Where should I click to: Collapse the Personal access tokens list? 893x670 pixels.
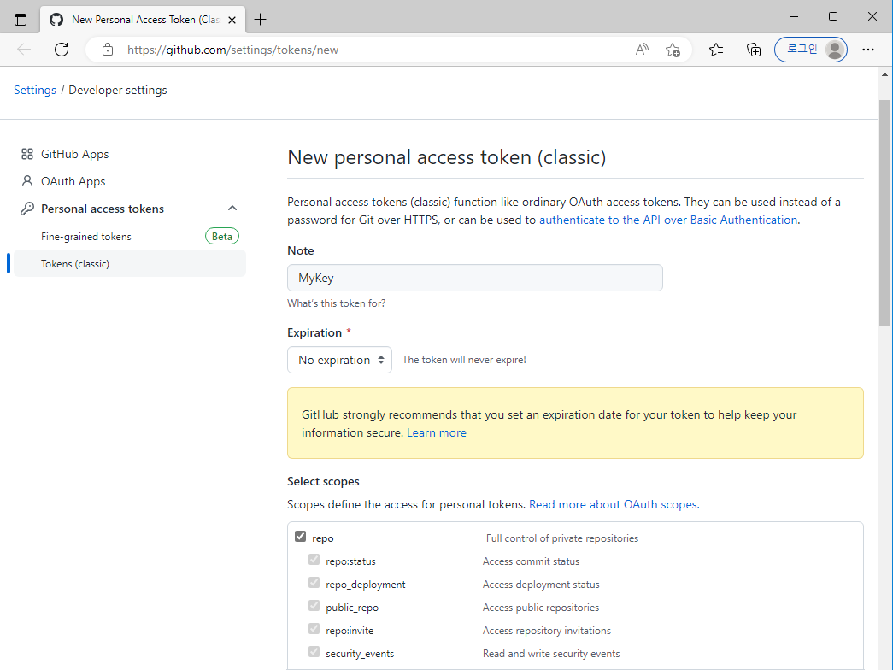pyautogui.click(x=232, y=208)
